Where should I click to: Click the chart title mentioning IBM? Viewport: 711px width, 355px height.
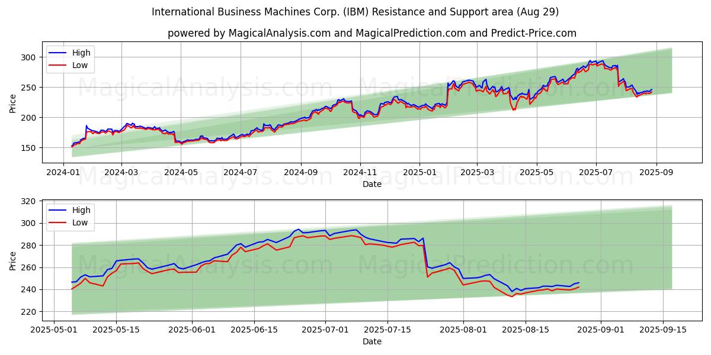[x=355, y=12]
